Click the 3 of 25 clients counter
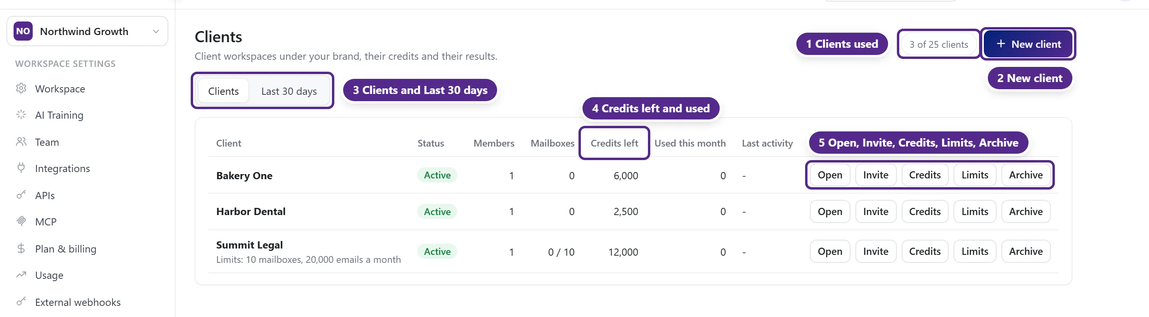 pyautogui.click(x=938, y=44)
